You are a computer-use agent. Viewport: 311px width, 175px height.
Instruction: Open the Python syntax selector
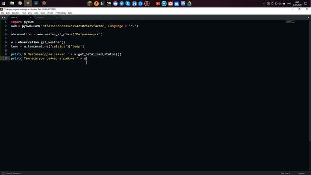[301, 173]
